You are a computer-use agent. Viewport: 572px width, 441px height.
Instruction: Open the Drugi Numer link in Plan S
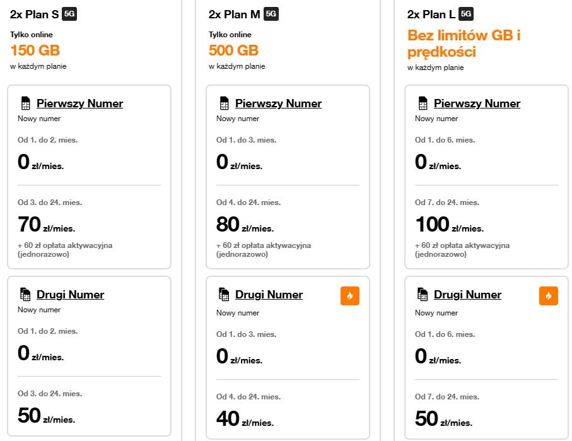pyautogui.click(x=70, y=294)
